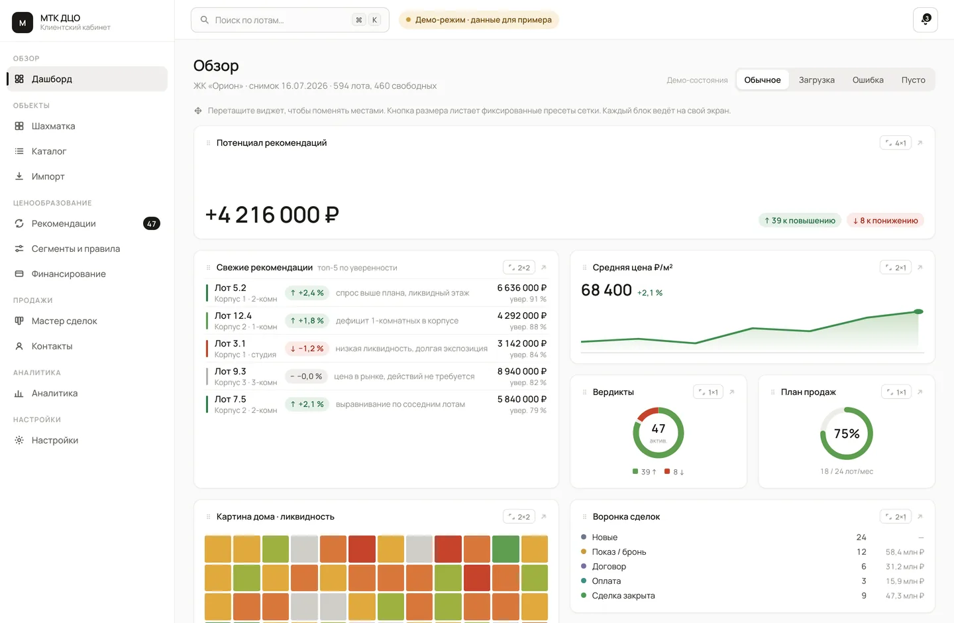
Task: Click the 47 counter badge beside Рекомендации
Action: click(152, 223)
